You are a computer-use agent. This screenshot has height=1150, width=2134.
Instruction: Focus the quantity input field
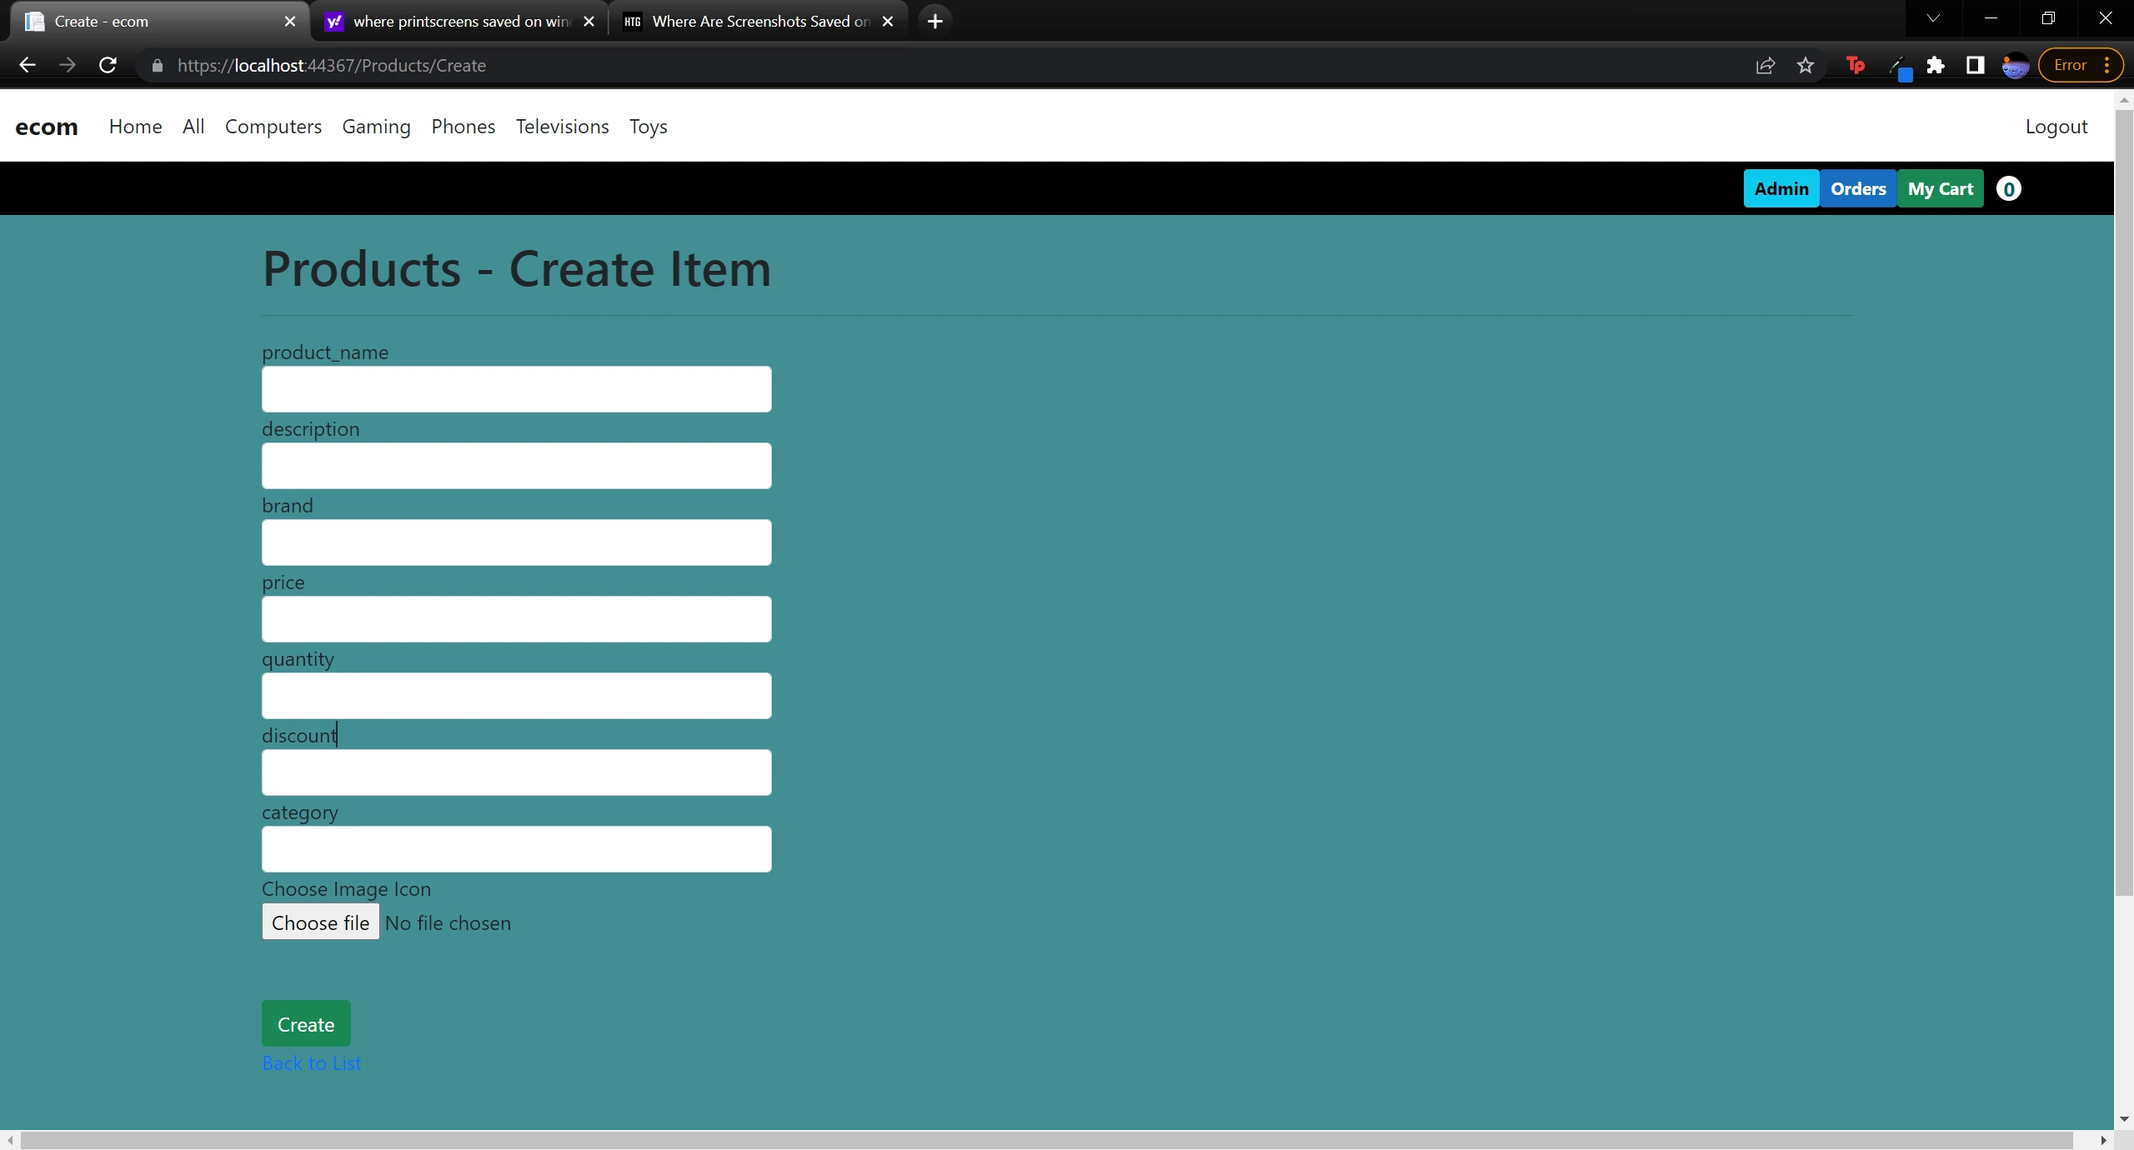pos(516,695)
